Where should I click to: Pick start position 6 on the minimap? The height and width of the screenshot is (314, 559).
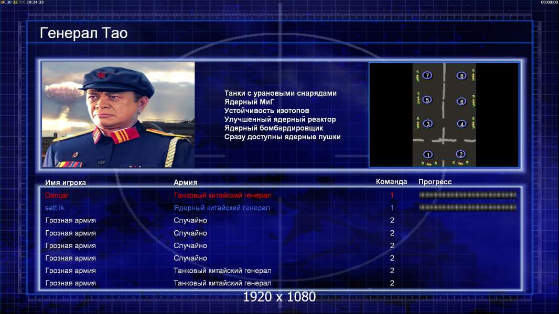(x=461, y=102)
